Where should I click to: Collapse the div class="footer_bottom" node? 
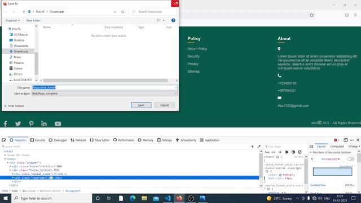pyautogui.click(x=10, y=170)
